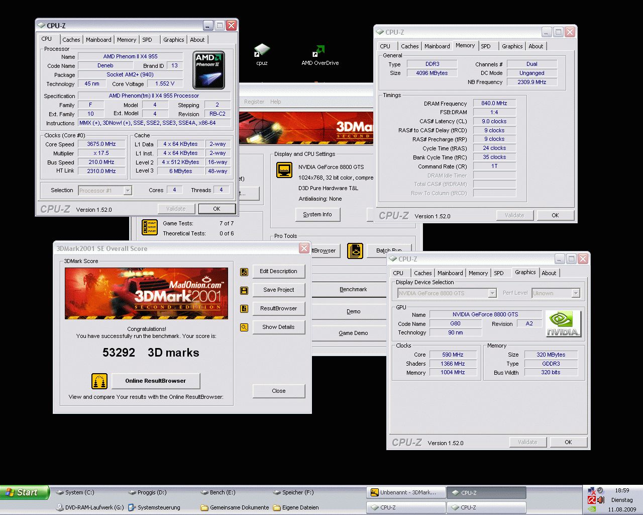Click the 53292 3D marks score text
This screenshot has width=643, height=515.
[151, 353]
